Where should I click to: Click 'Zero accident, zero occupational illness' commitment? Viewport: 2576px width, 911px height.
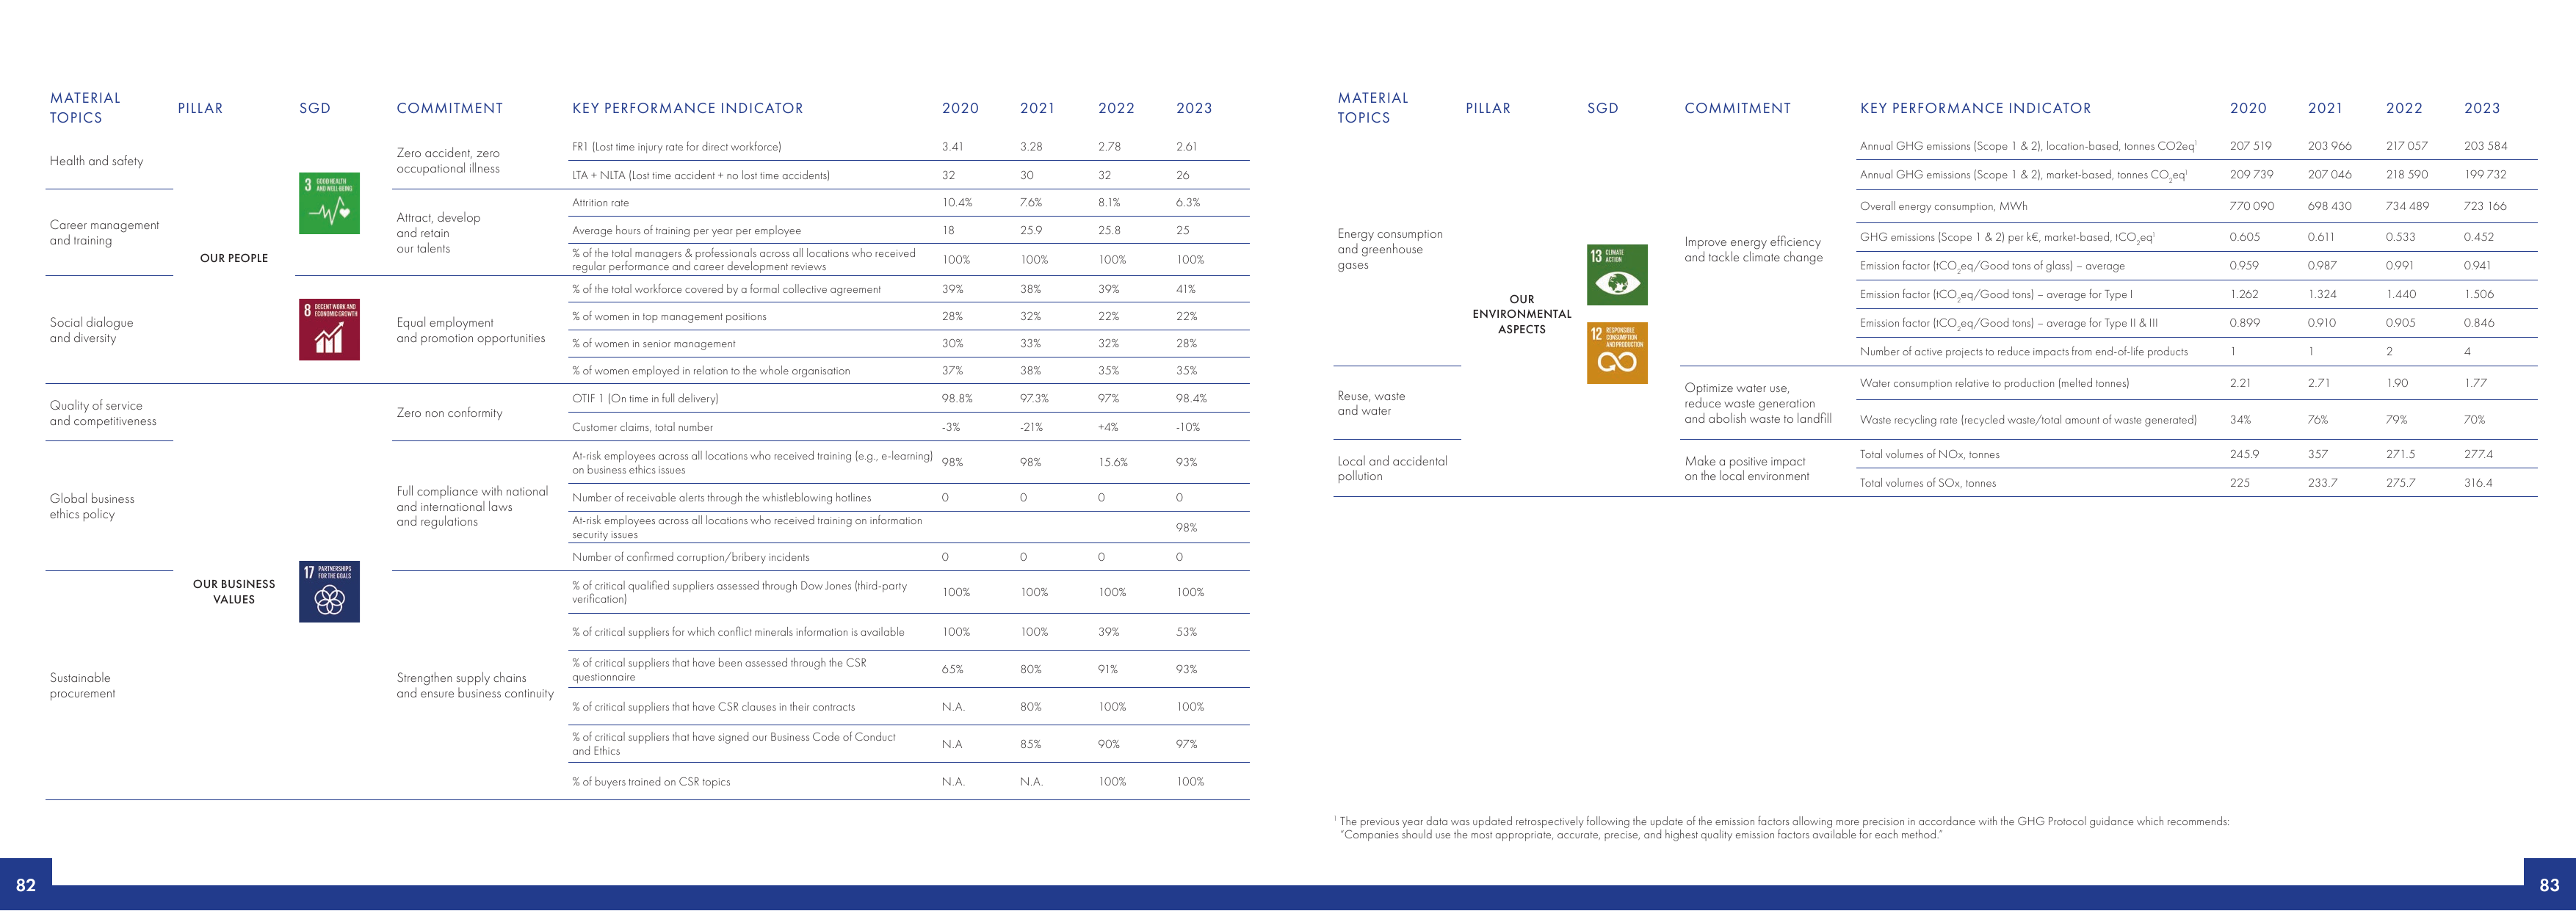[448, 161]
